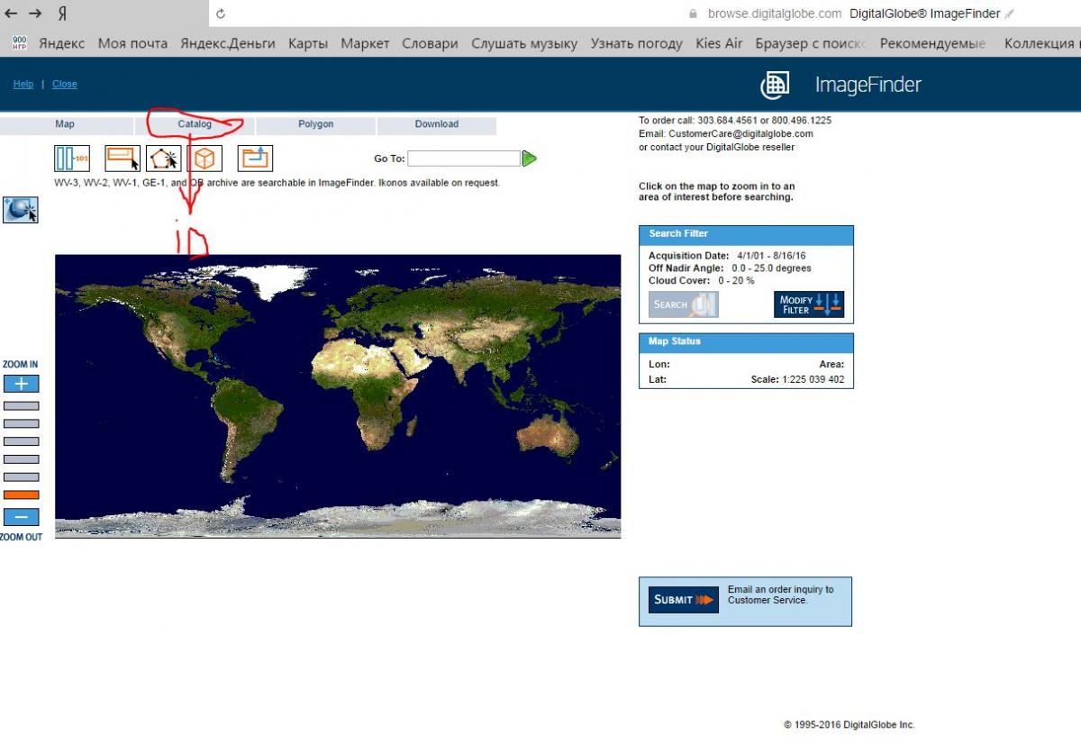Select the orange zoom level bar
Viewport: 1081px width, 753px height.
pyautogui.click(x=21, y=494)
